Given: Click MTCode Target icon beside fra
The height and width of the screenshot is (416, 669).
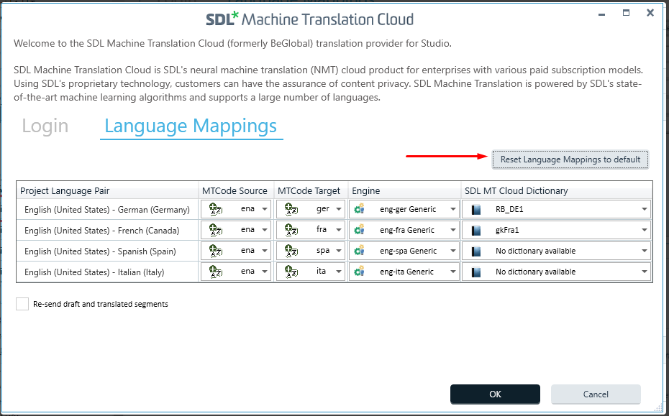Looking at the screenshot, I should [291, 230].
